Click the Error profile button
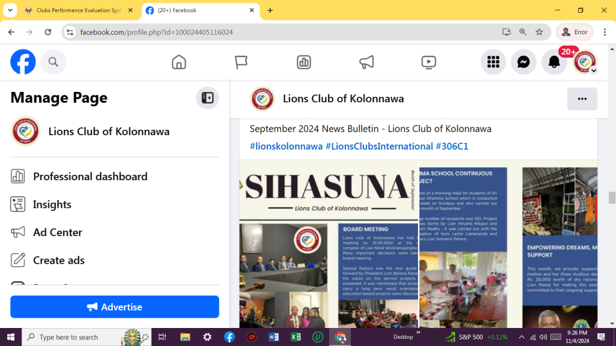616x346 pixels. 574,32
